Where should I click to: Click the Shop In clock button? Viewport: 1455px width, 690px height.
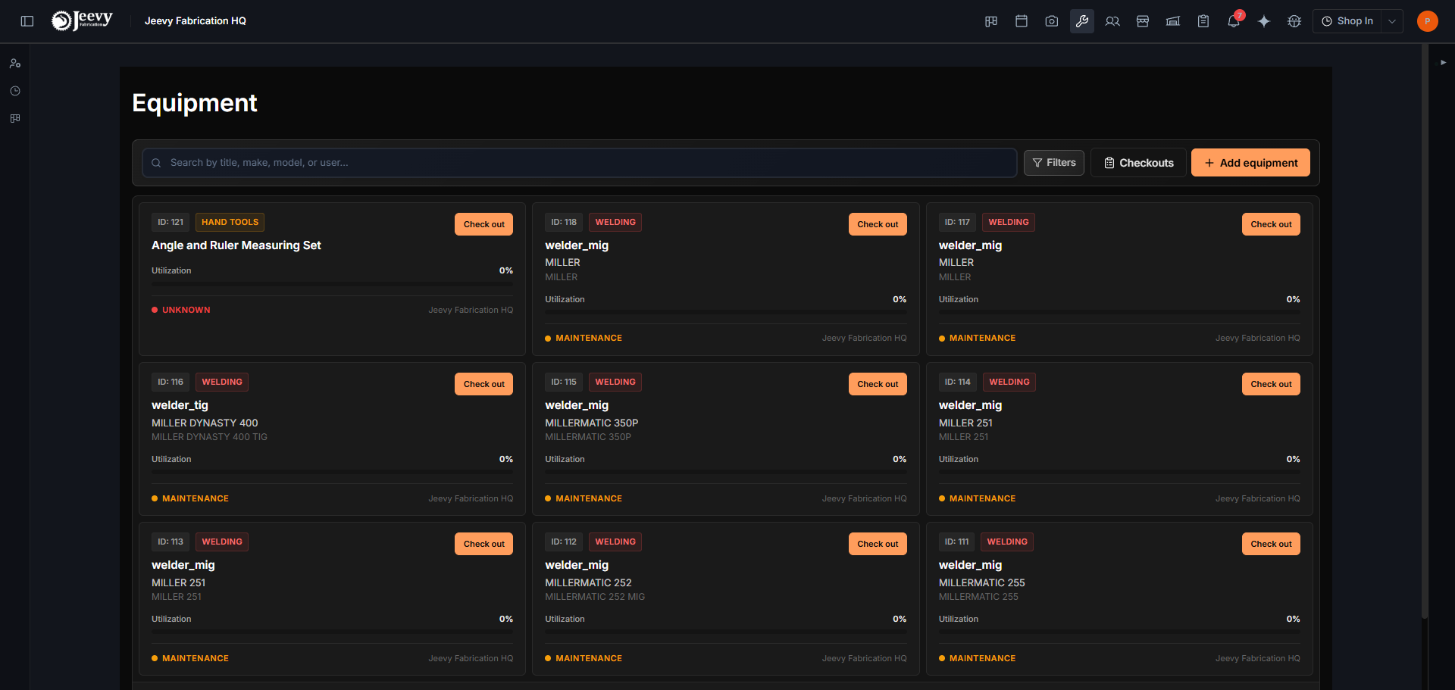(x=1347, y=21)
